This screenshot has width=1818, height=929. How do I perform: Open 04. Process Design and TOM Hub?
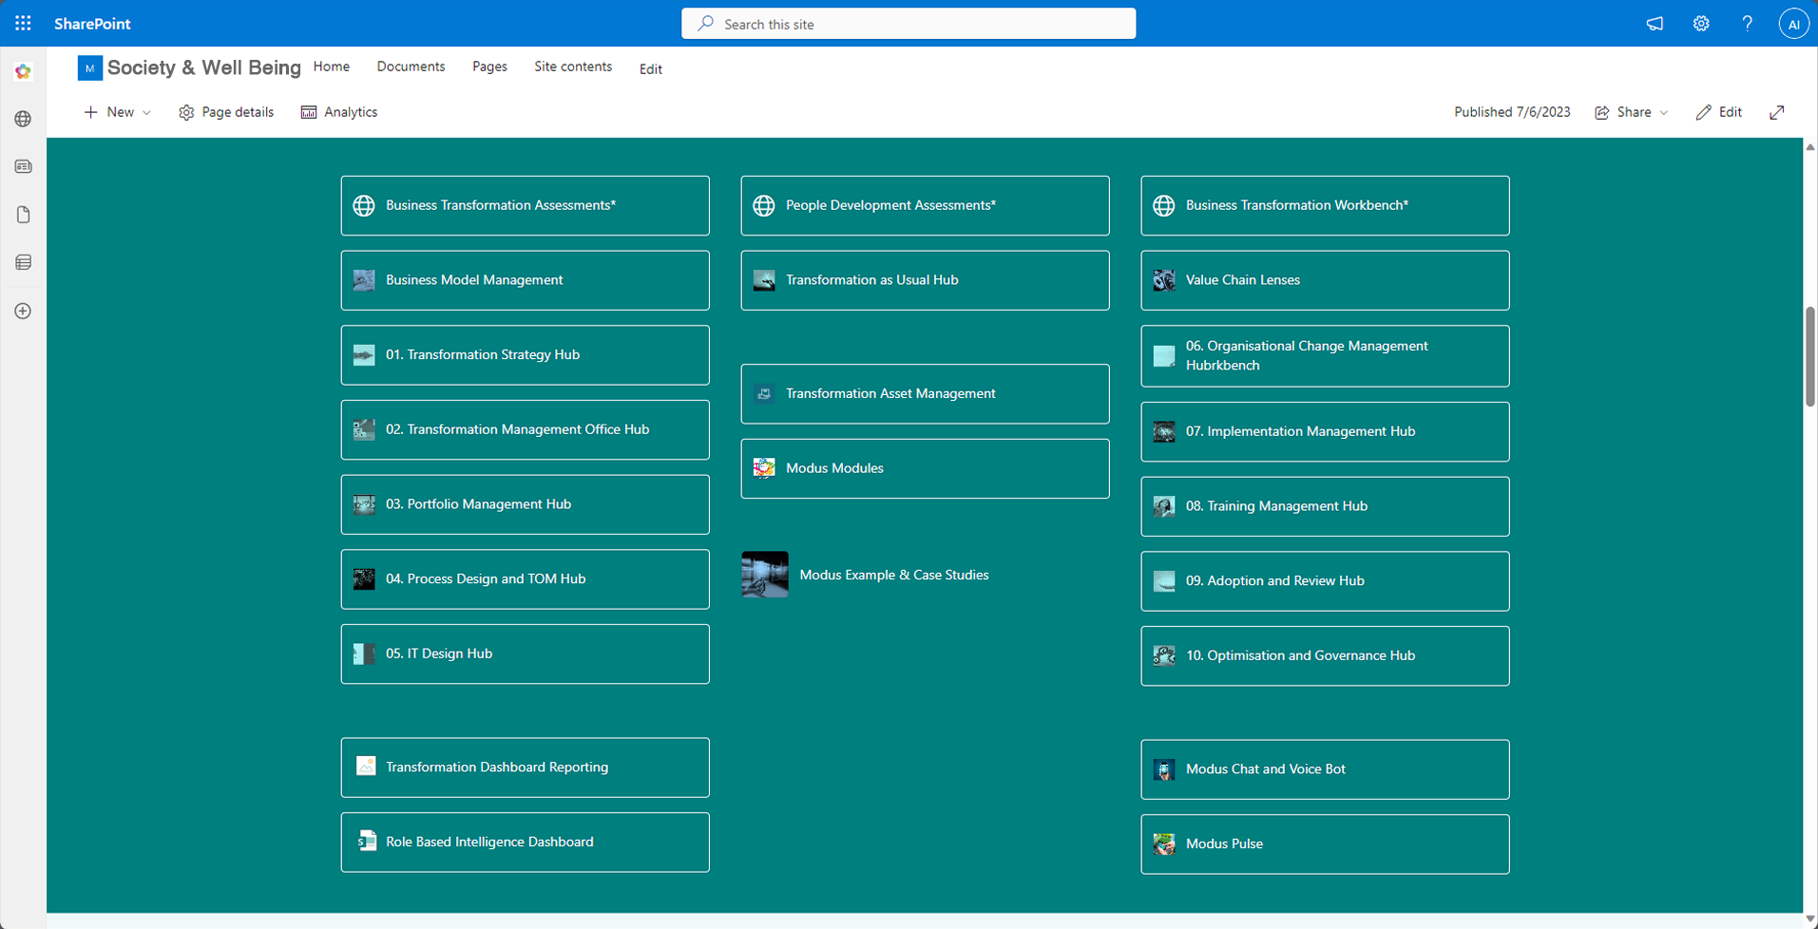coord(526,579)
